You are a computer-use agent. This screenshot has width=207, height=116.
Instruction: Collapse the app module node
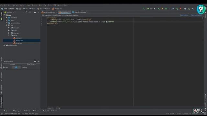(x=4, y=15)
